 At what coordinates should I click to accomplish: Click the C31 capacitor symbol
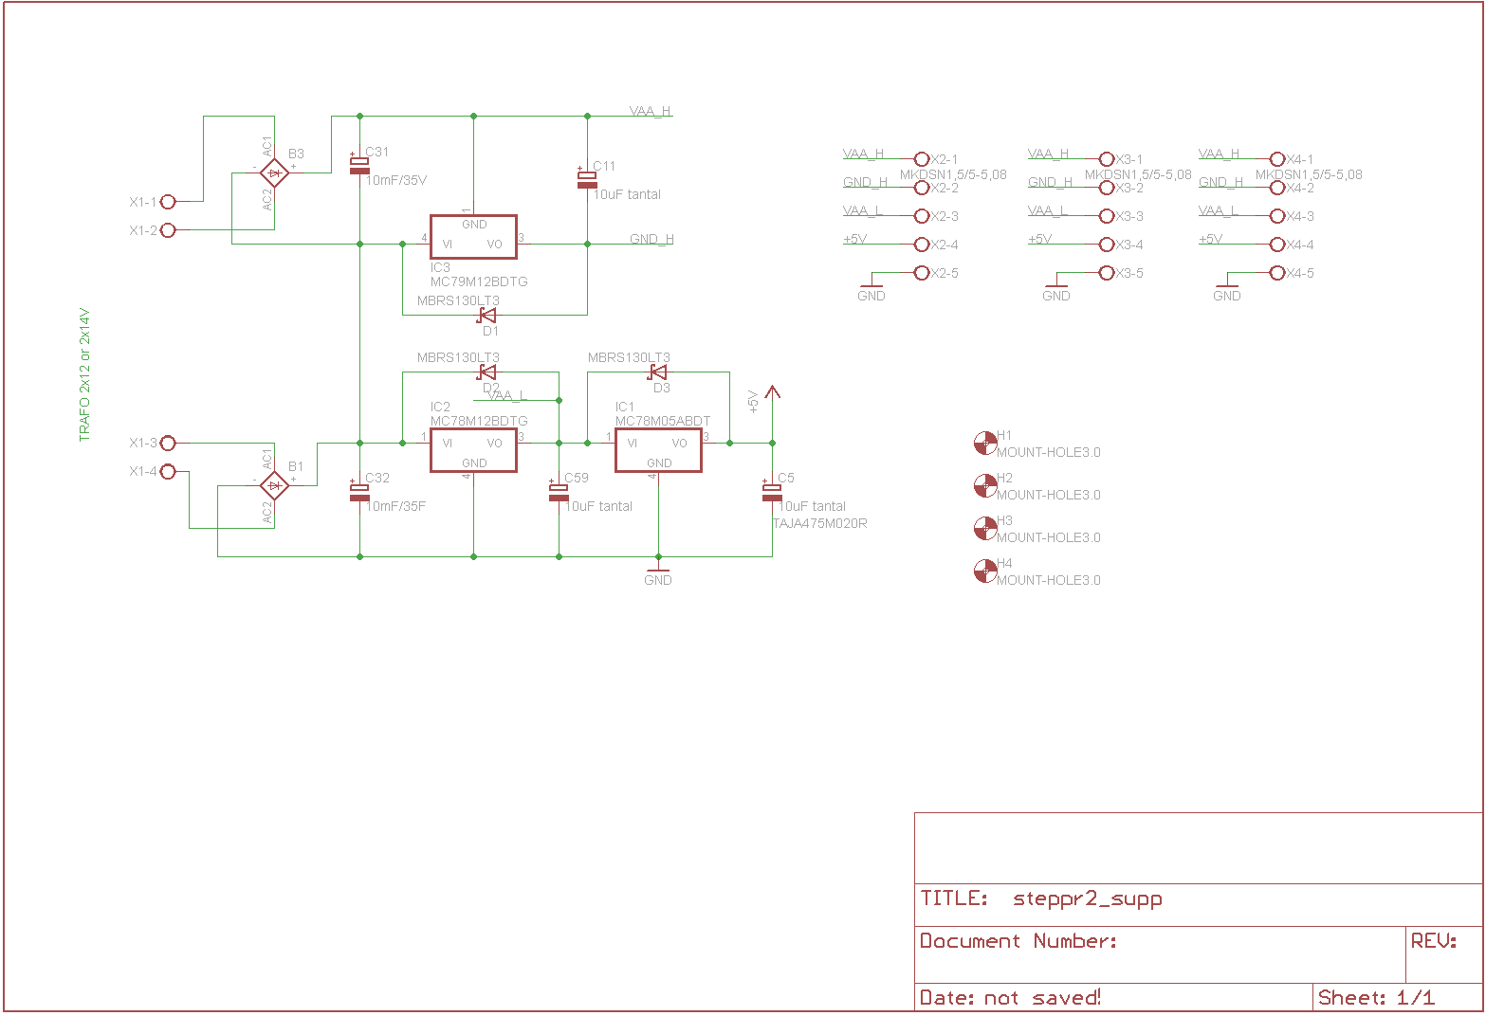point(359,164)
